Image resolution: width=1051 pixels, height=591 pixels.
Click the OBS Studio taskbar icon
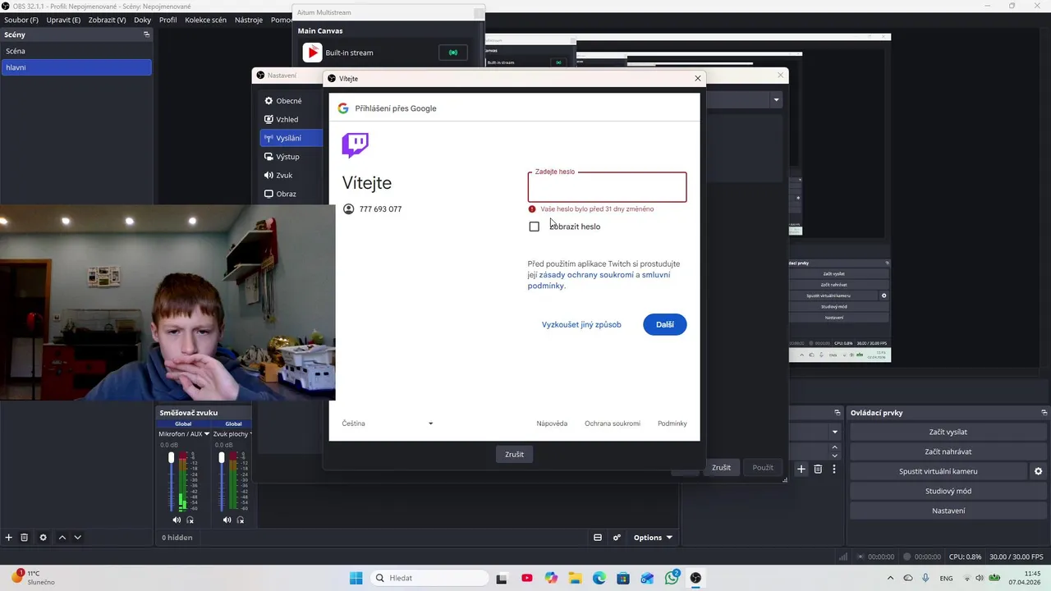point(696,578)
